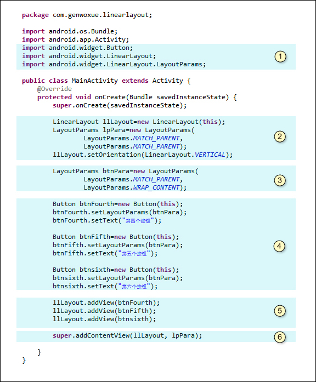Screen dimensions: 316x382
Task: Click the @Override annotation
Action: point(54,89)
